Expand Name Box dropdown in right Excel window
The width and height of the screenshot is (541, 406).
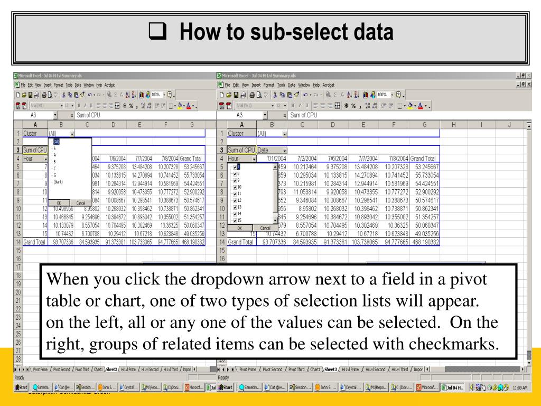click(265, 115)
